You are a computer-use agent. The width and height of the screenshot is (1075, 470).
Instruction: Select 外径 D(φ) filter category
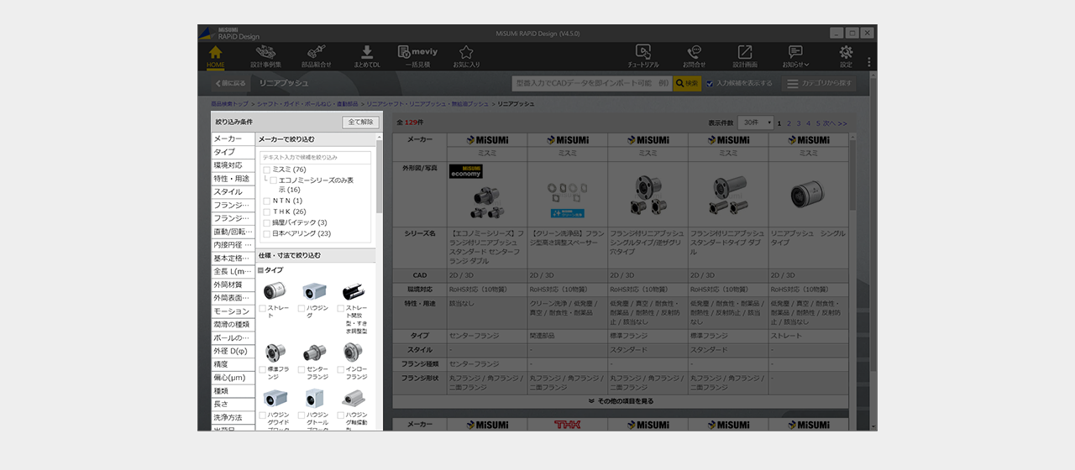[x=233, y=351]
